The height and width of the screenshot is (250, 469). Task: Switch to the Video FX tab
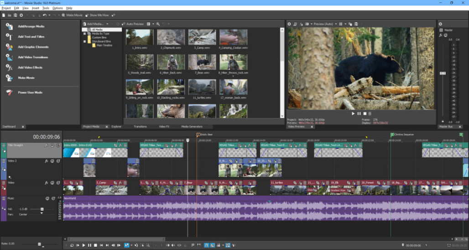(164, 127)
